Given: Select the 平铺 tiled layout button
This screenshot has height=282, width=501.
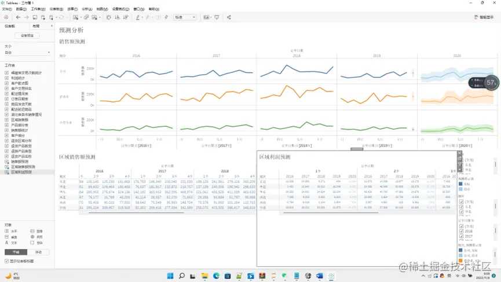Looking at the screenshot, I should (16, 252).
